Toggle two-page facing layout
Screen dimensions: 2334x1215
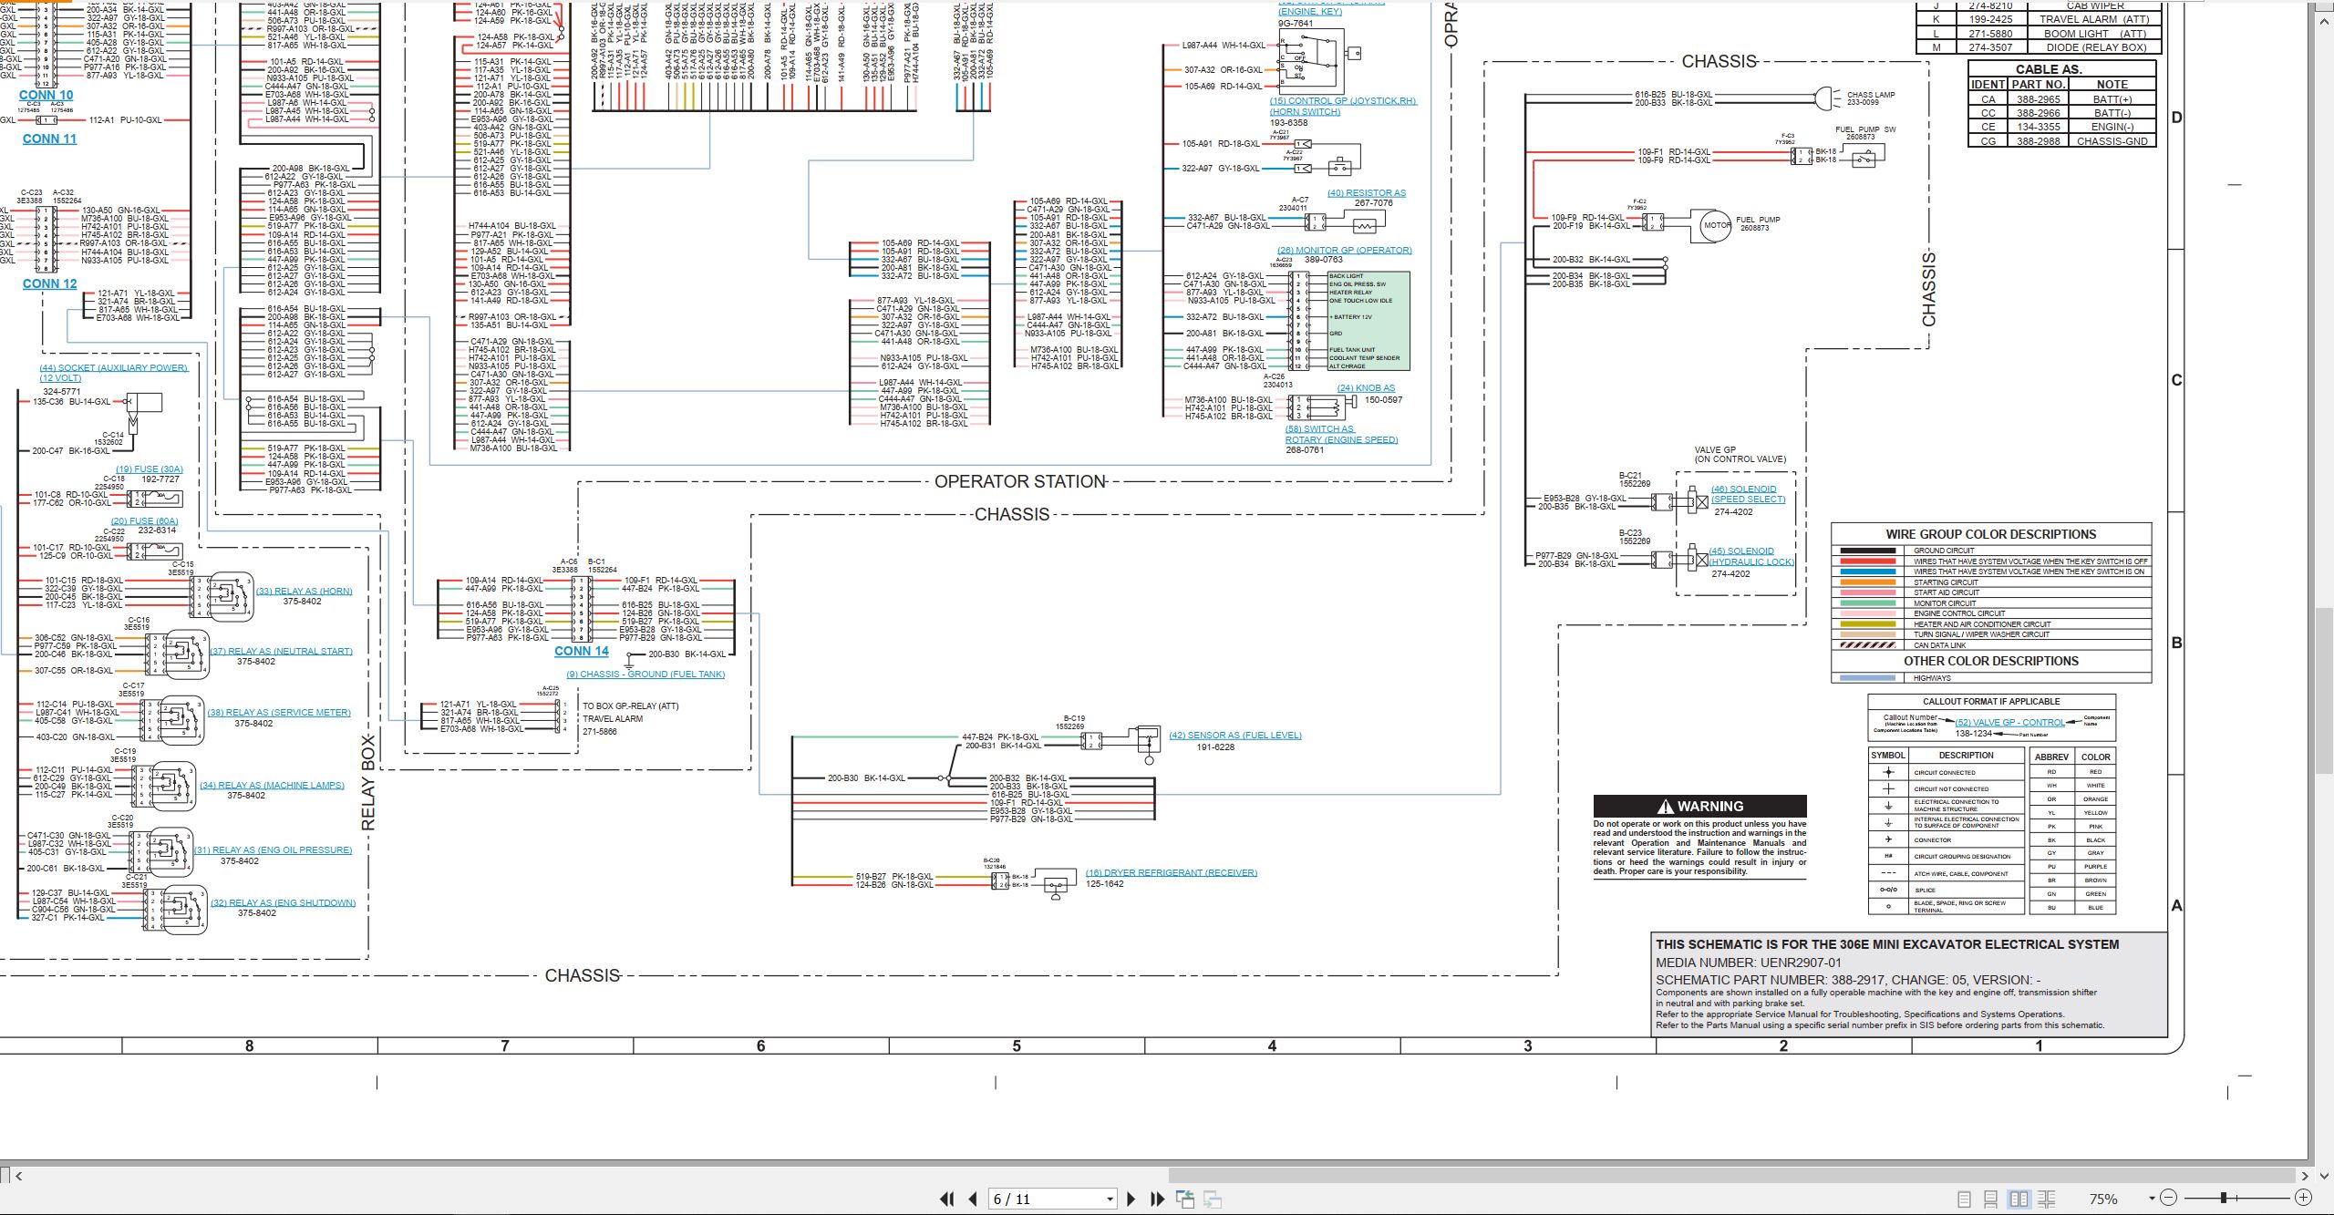pos(2019,1200)
